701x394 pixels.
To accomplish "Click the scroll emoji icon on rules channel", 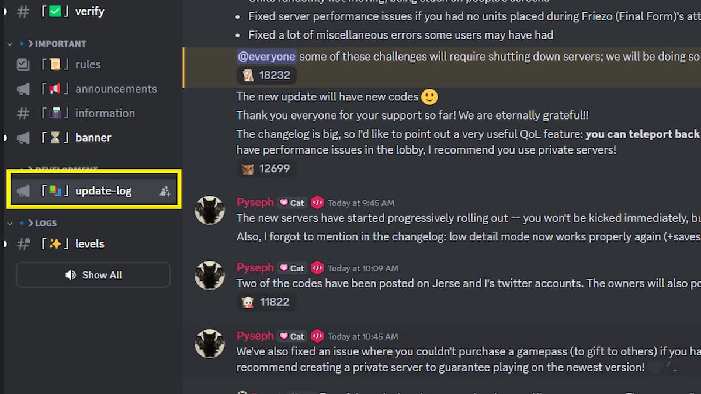I will (x=55, y=64).
